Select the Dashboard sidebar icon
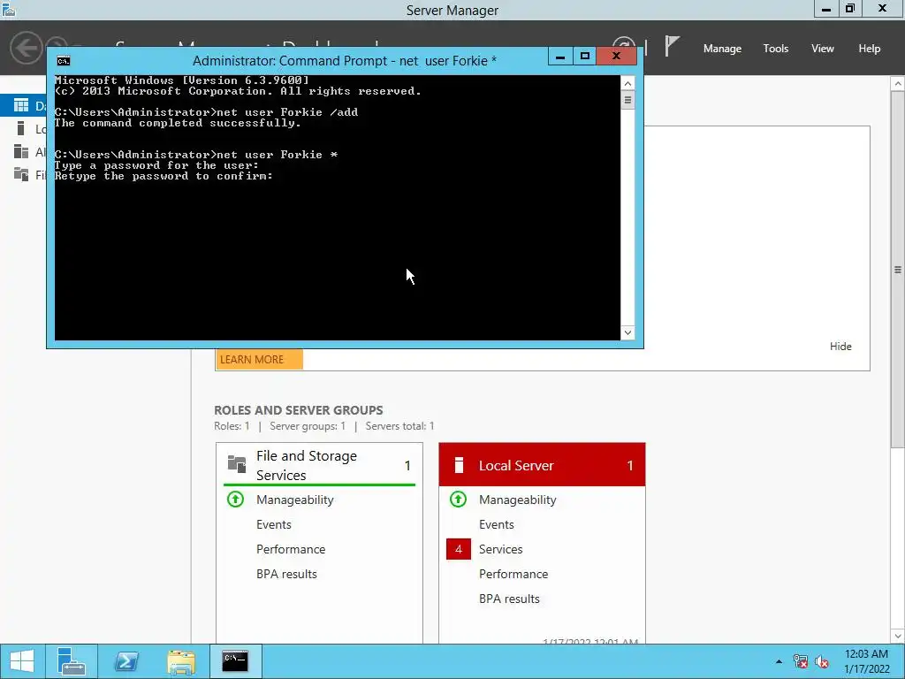905x679 pixels. tap(21, 105)
